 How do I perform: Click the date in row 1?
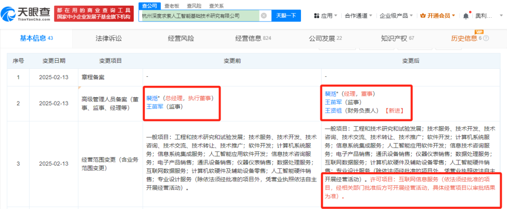(54, 77)
